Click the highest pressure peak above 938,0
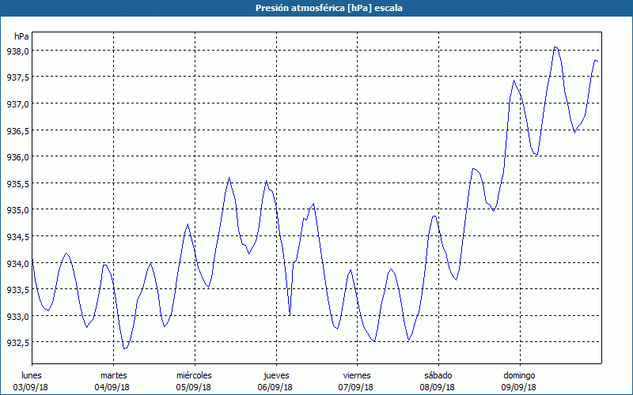The image size is (633, 395). [x=555, y=47]
